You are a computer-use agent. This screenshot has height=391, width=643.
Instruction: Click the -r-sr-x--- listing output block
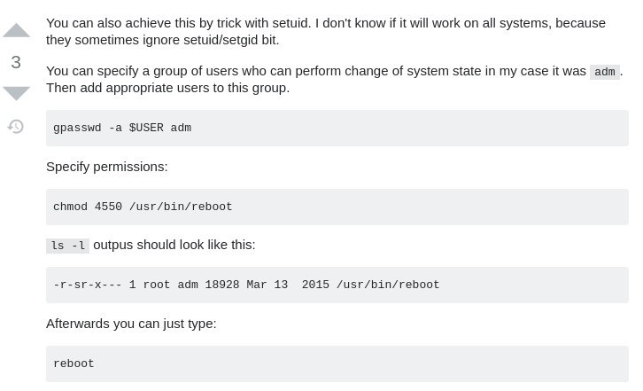[x=337, y=285]
